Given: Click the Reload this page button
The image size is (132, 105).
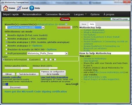Looking at the screenshot, I should tap(120, 19).
